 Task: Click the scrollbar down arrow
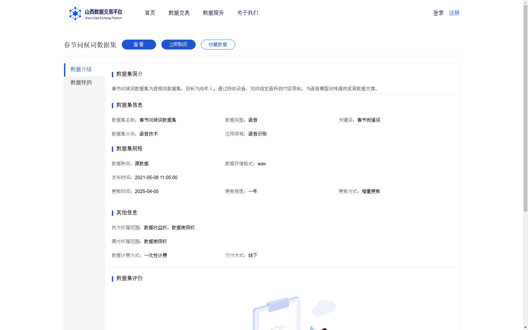tap(525, 327)
